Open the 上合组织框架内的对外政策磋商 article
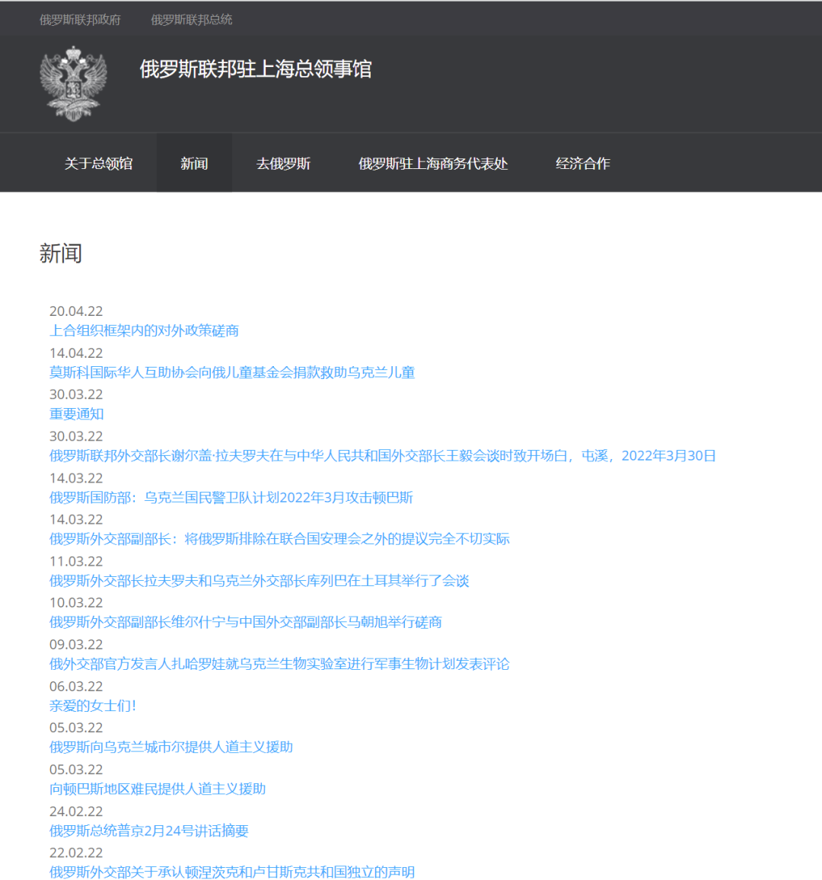Viewport: 822px width, 880px height. click(x=144, y=330)
